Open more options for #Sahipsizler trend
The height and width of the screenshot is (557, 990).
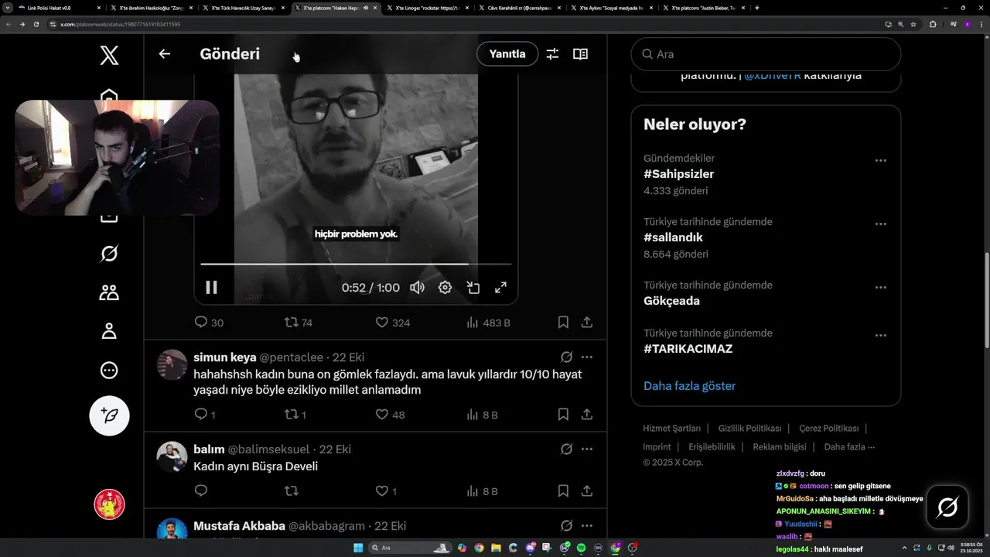(880, 160)
